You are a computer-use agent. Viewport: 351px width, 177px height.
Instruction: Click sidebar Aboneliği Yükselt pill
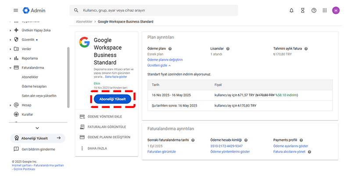tap(38, 138)
